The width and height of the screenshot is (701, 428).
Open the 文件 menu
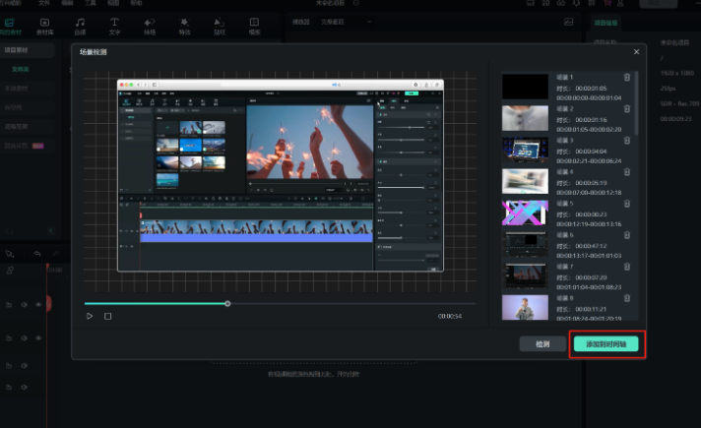tap(43, 4)
